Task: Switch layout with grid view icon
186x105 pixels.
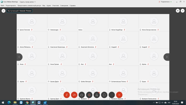Action: tap(178, 11)
